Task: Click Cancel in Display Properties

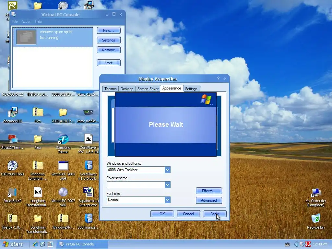Action: point(188,214)
